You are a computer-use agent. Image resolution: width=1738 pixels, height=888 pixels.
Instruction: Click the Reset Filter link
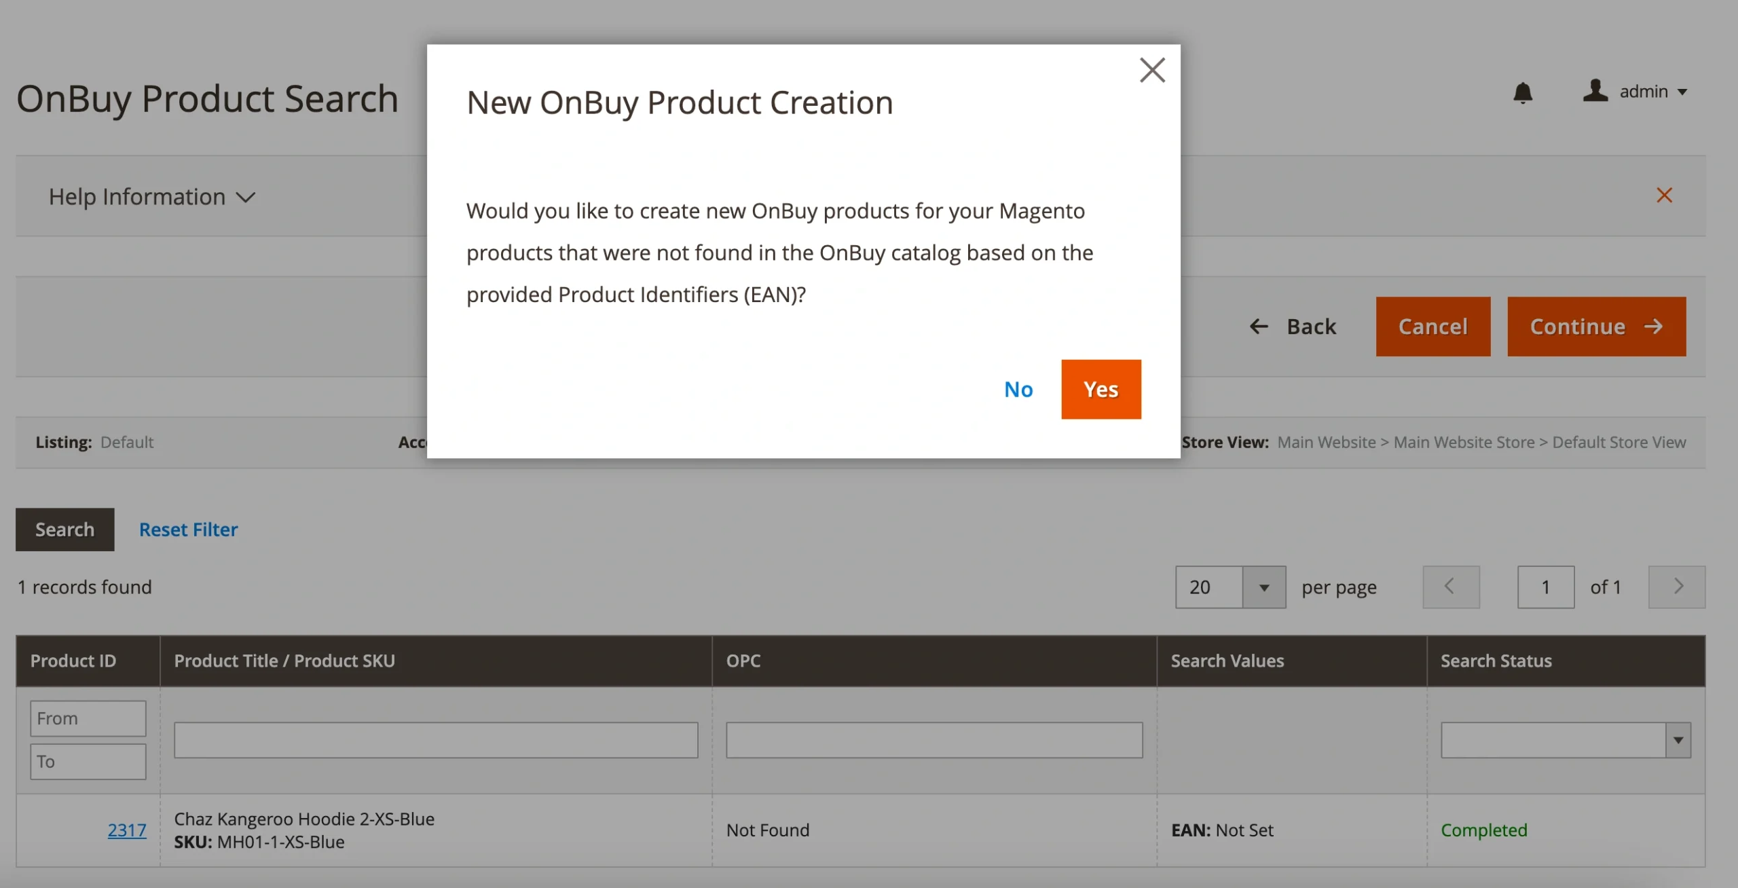(188, 530)
